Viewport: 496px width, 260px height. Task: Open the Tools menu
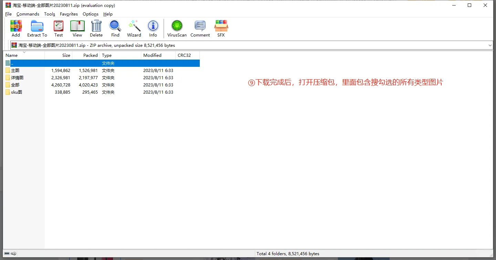click(x=50, y=14)
